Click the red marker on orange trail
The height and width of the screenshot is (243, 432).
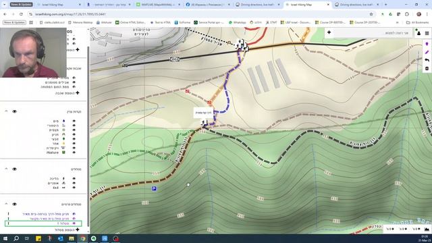tap(209, 103)
